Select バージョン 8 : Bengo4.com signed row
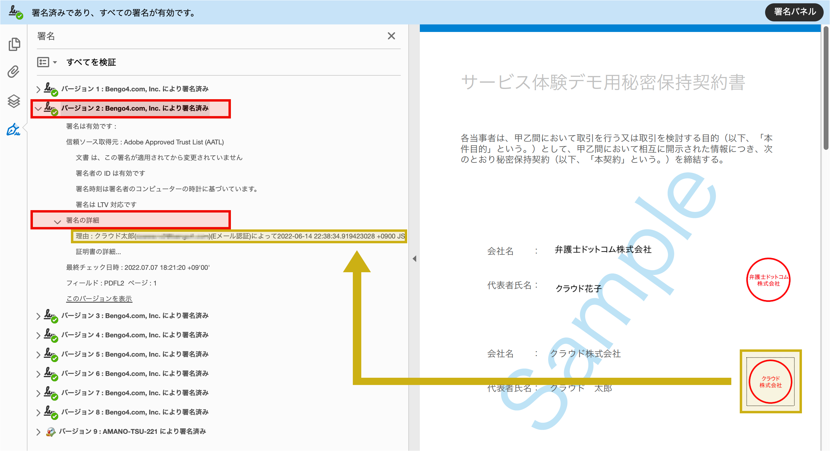 coord(135,412)
